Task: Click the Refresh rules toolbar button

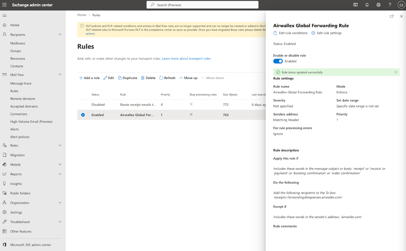Action: 167,78
